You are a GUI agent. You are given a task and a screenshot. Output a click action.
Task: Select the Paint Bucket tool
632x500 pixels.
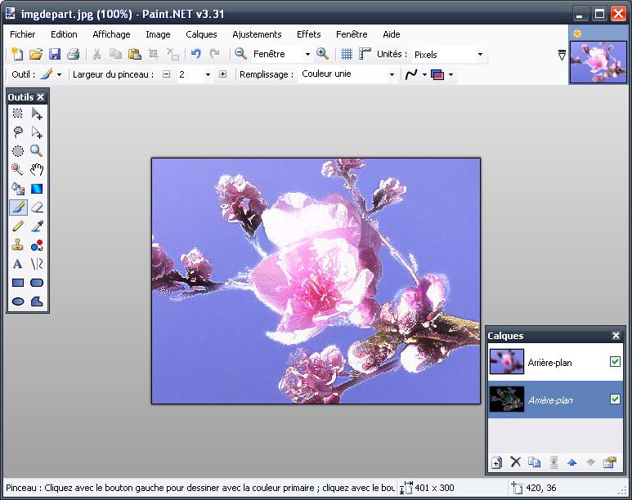17,188
